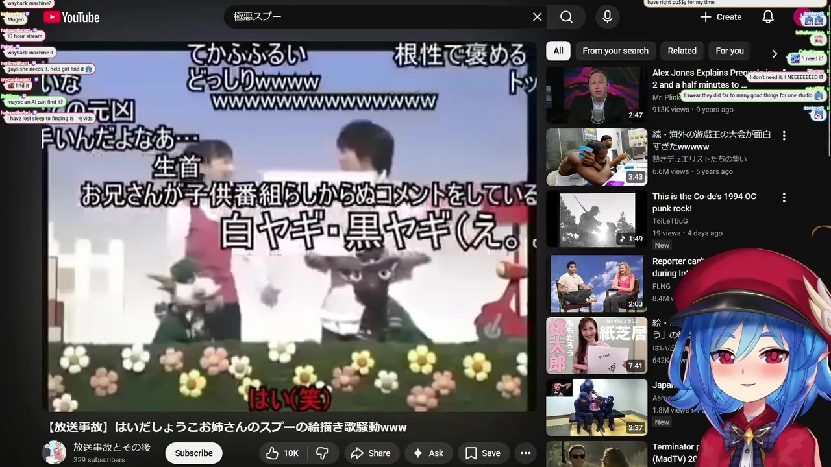The image size is (831, 467).
Task: Save the video to a playlist
Action: point(483,453)
